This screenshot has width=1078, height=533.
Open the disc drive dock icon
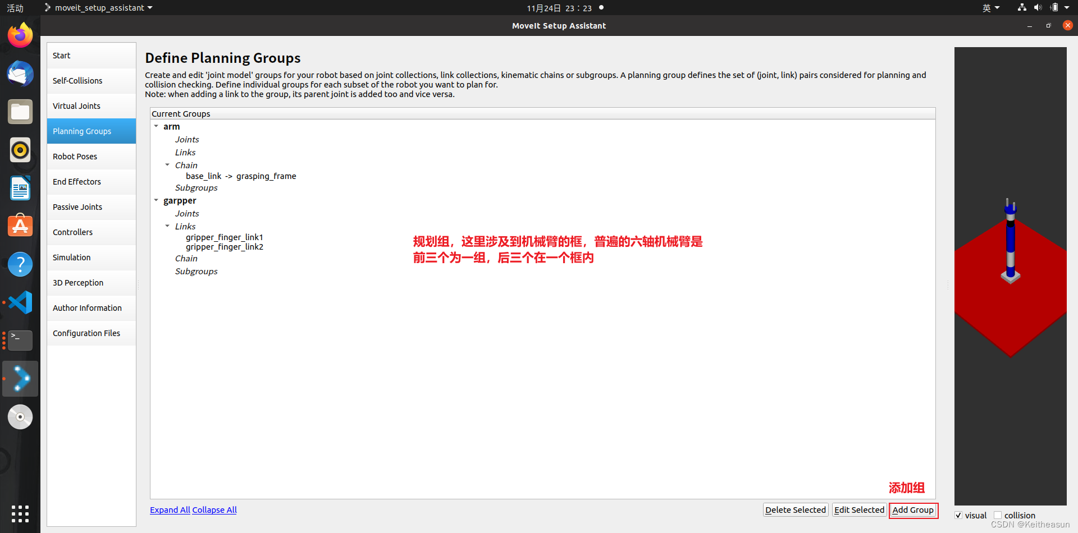(20, 417)
